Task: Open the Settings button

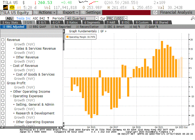Action: tap(91, 12)
